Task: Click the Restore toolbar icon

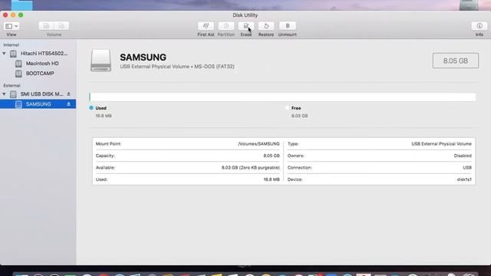Action: pos(266,26)
